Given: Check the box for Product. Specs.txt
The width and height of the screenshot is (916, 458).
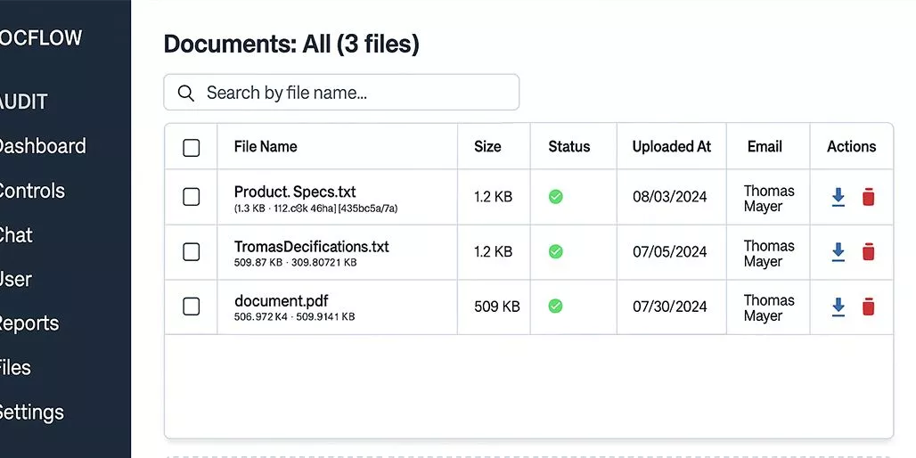Looking at the screenshot, I should (x=191, y=197).
